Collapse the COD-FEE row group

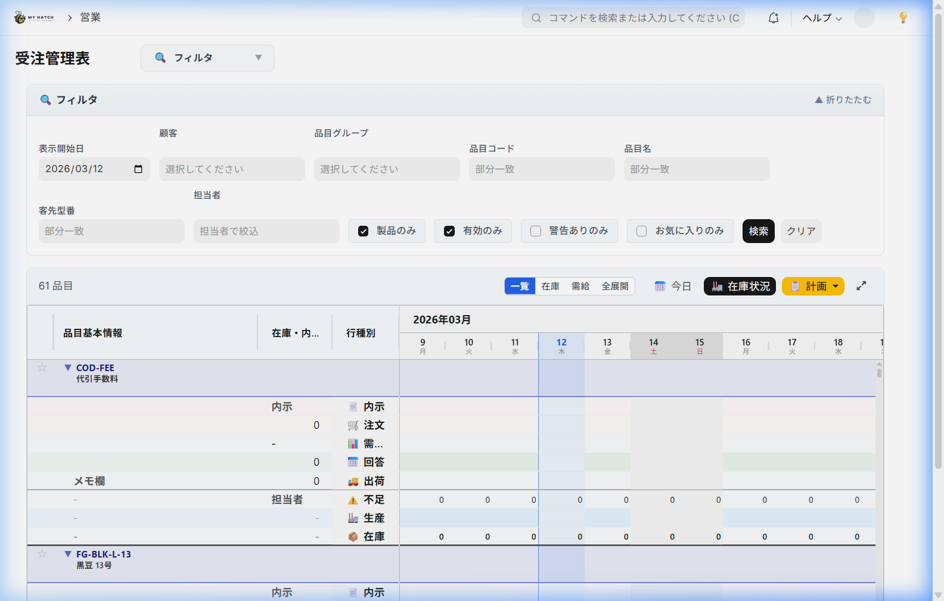coord(68,368)
